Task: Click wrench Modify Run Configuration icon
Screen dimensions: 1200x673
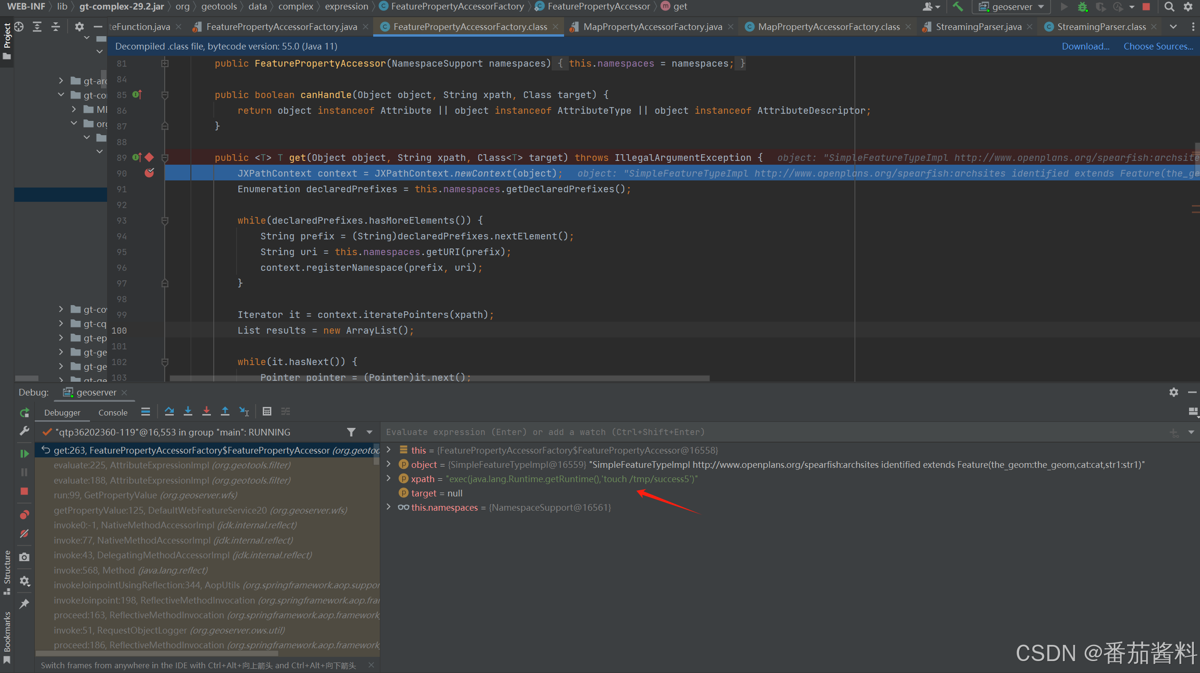Action: click(24, 431)
